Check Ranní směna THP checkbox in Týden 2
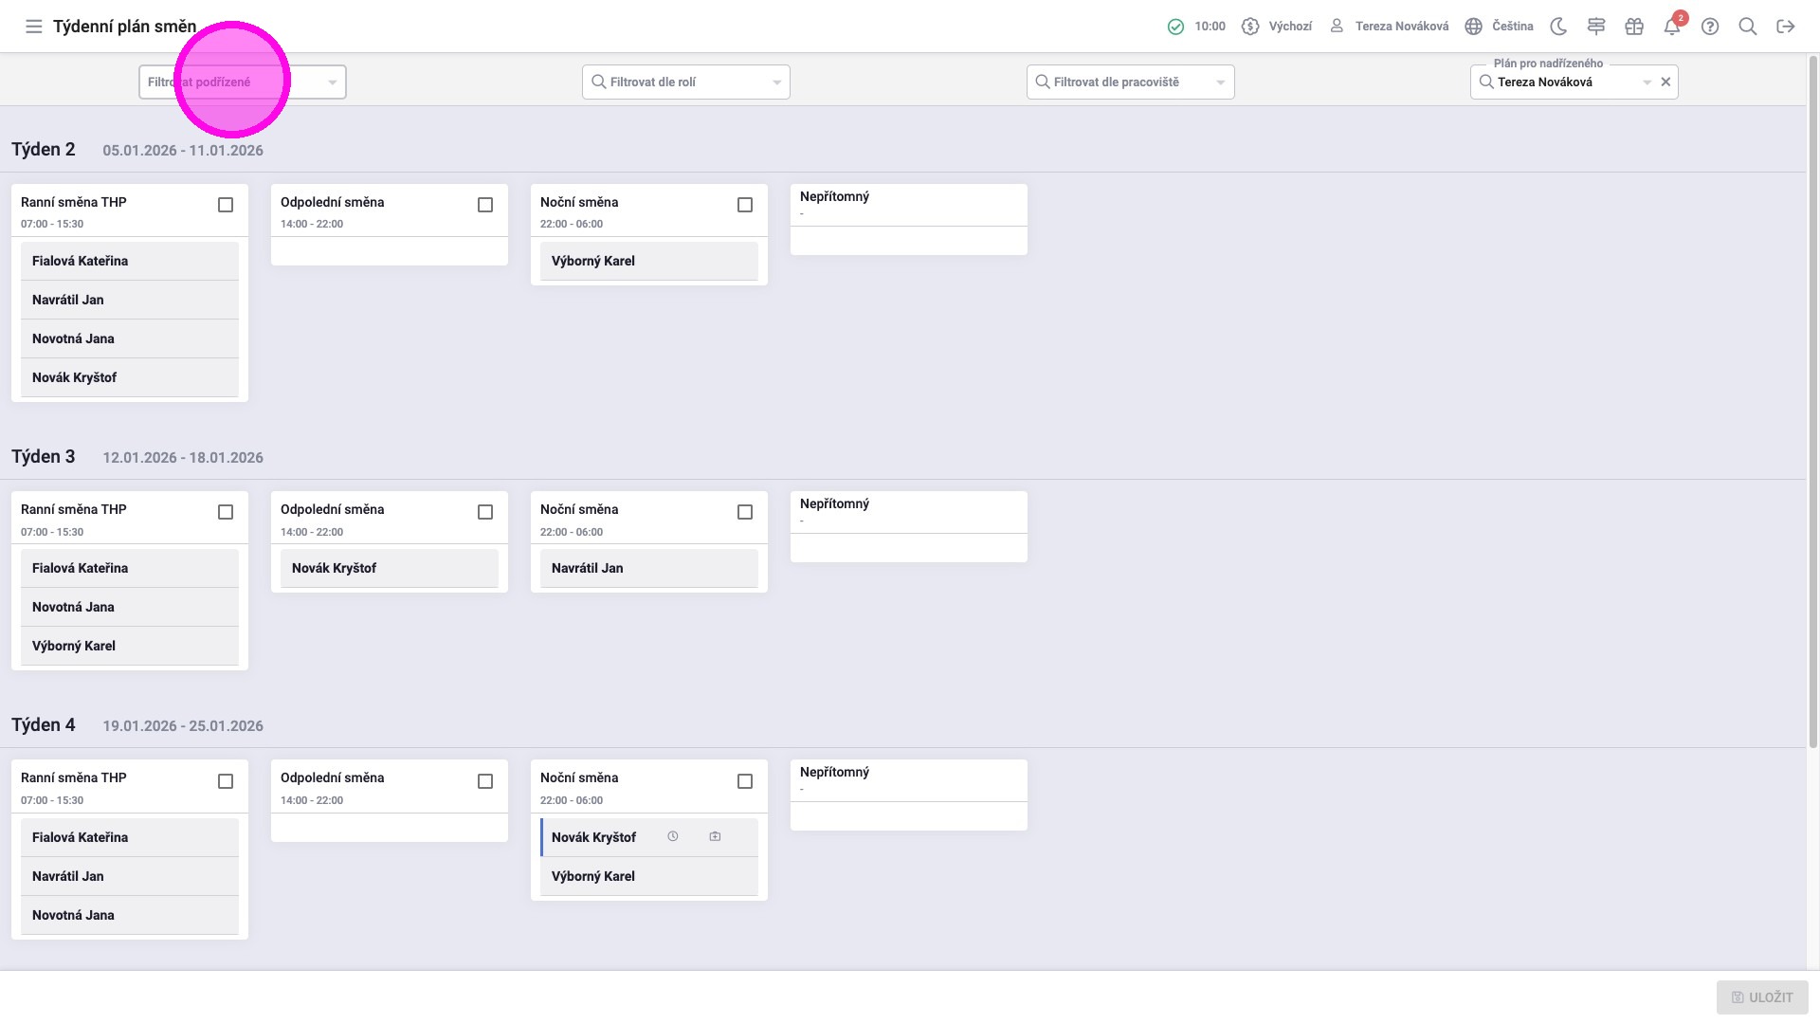This screenshot has width=1820, height=1024. pos(226,205)
